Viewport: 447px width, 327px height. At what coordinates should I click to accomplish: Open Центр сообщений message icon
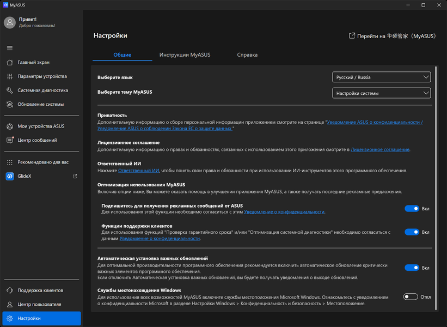click(x=10, y=140)
